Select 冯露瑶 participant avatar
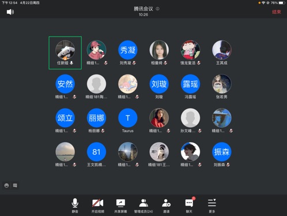The image size is (287, 216). (x=190, y=84)
